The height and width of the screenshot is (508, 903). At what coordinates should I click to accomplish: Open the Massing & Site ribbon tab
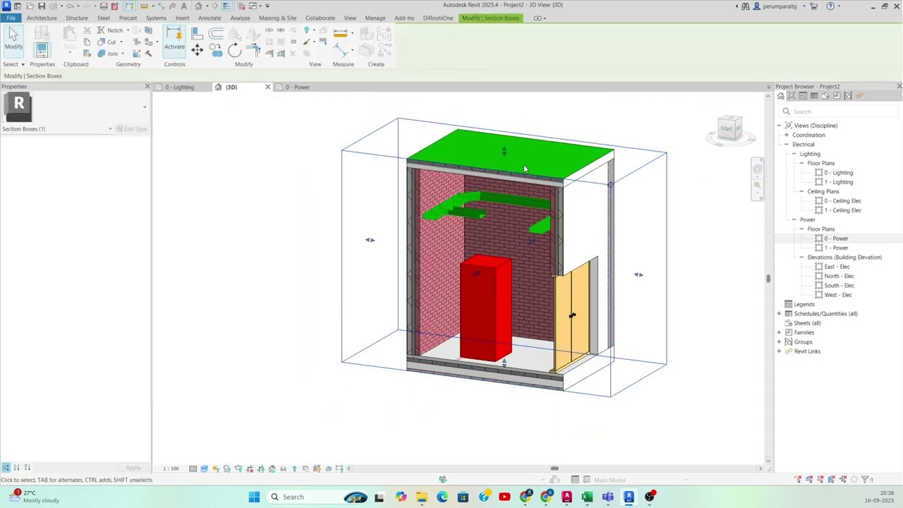tap(277, 18)
